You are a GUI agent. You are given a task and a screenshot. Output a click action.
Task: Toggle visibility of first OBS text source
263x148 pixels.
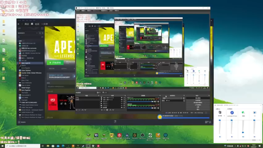(x=122, y=98)
